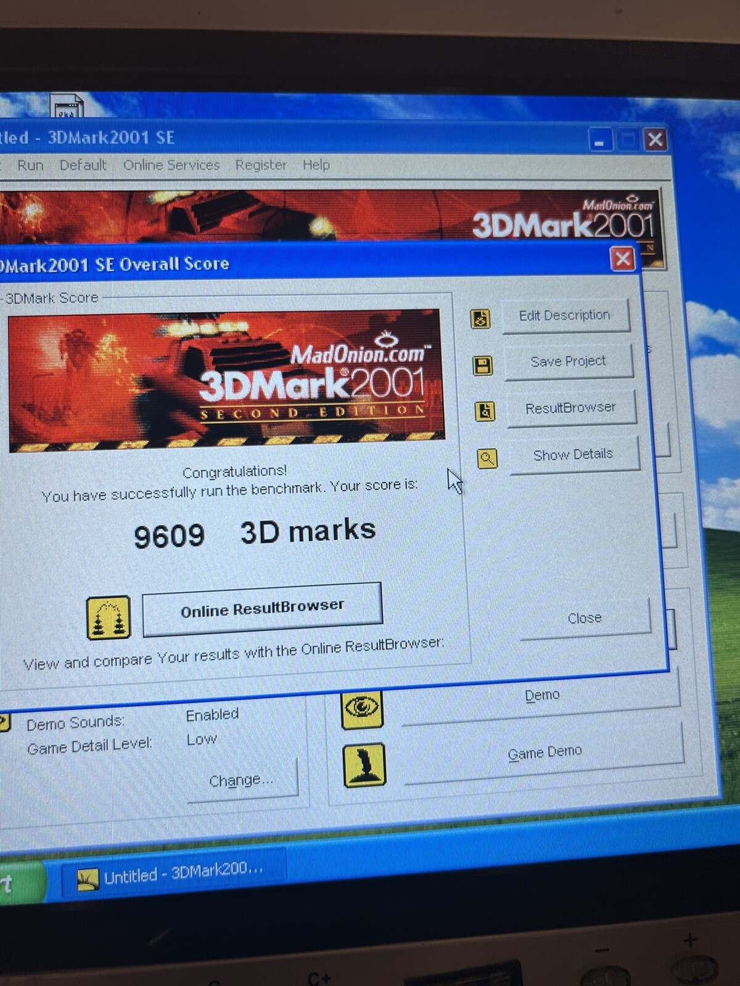Open the ResultBrowser button in the score dialog
Viewport: 740px width, 986px height.
pyautogui.click(x=571, y=408)
